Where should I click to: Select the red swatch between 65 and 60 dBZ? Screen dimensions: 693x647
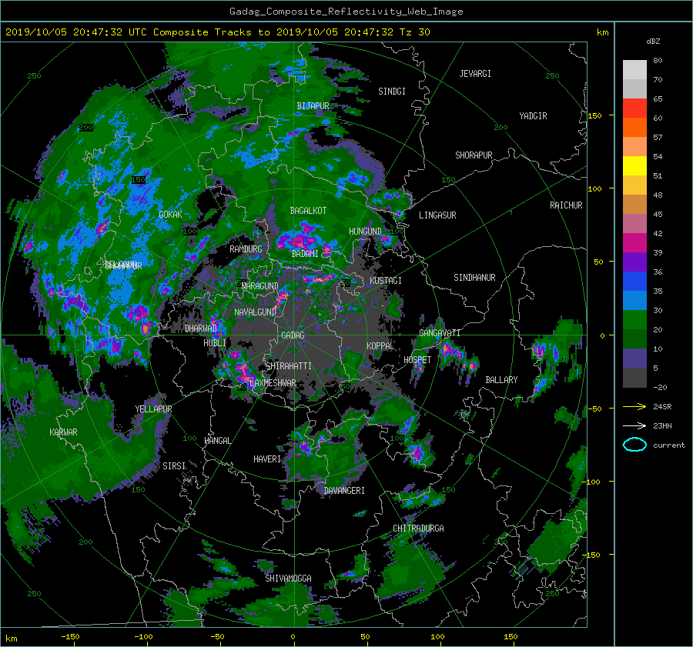(x=634, y=108)
